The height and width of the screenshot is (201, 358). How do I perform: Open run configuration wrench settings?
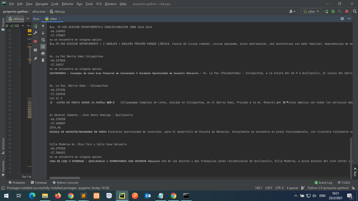point(35,33)
